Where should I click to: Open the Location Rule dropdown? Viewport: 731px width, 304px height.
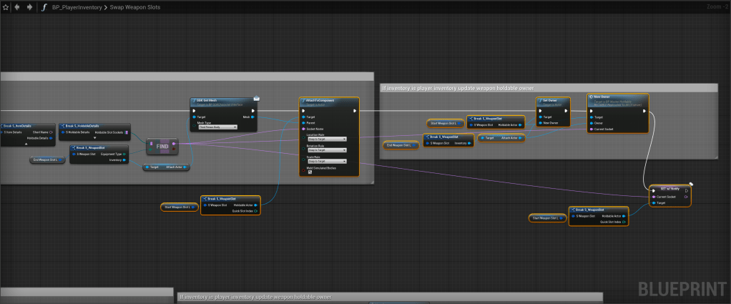(326, 139)
